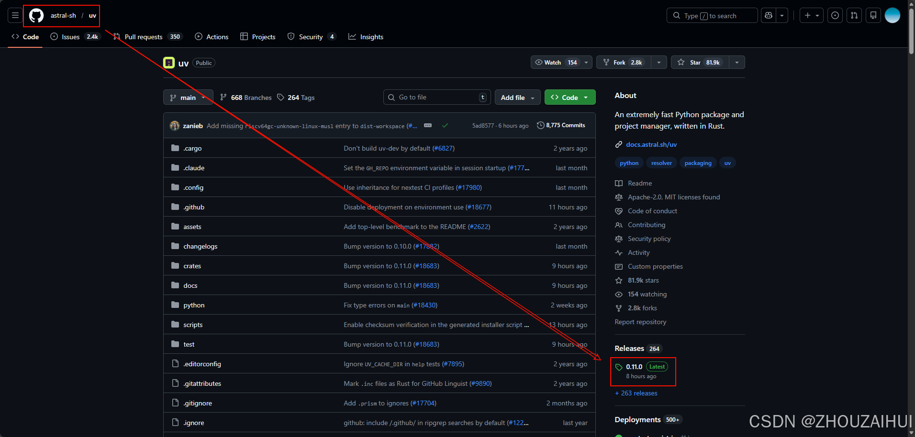Image resolution: width=915 pixels, height=437 pixels.
Task: Open the green Code dropdown
Action: tap(570, 97)
